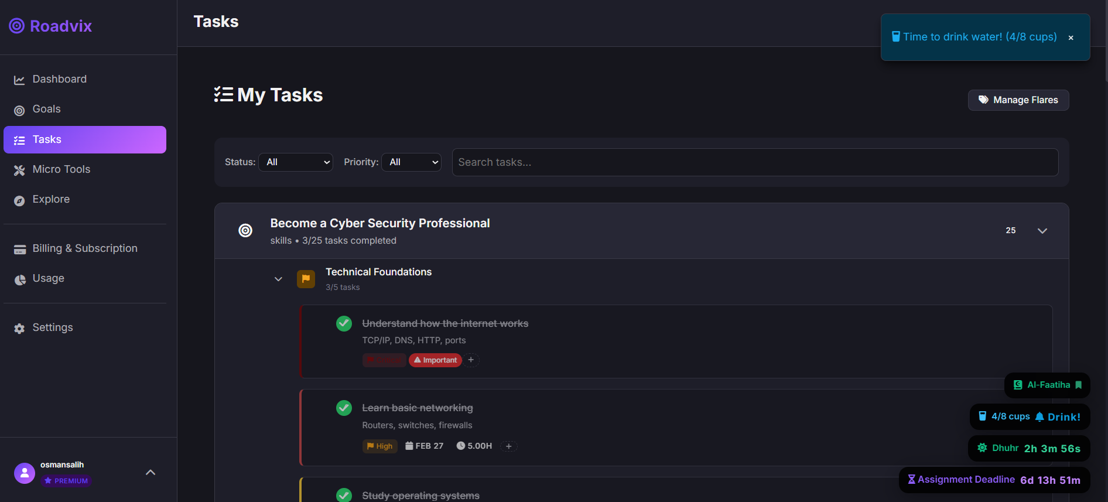Click the Technical Foundations flag icon

(x=306, y=279)
